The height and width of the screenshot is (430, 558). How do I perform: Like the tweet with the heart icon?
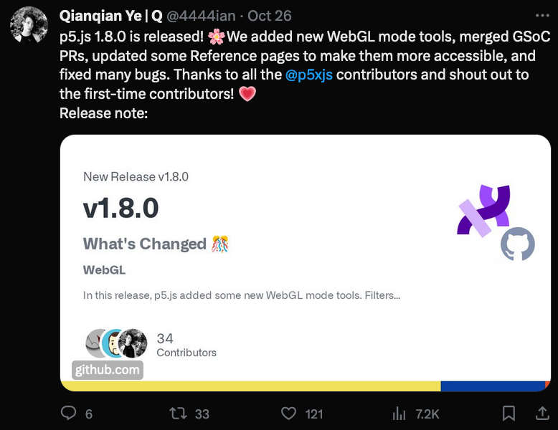[x=288, y=414]
